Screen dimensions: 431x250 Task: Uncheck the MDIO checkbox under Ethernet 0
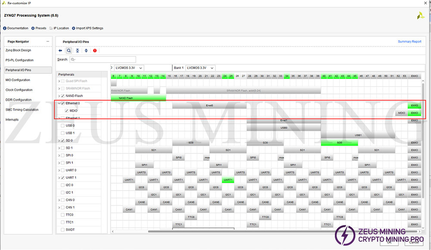[66, 111]
